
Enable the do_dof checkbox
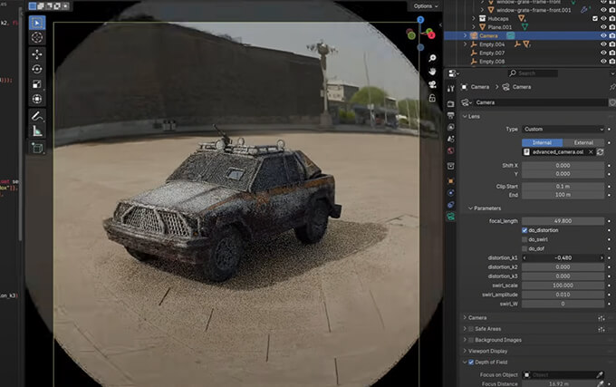(525, 248)
